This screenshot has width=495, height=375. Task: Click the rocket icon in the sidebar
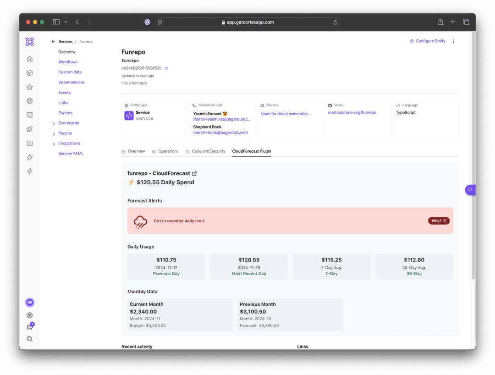tap(29, 129)
